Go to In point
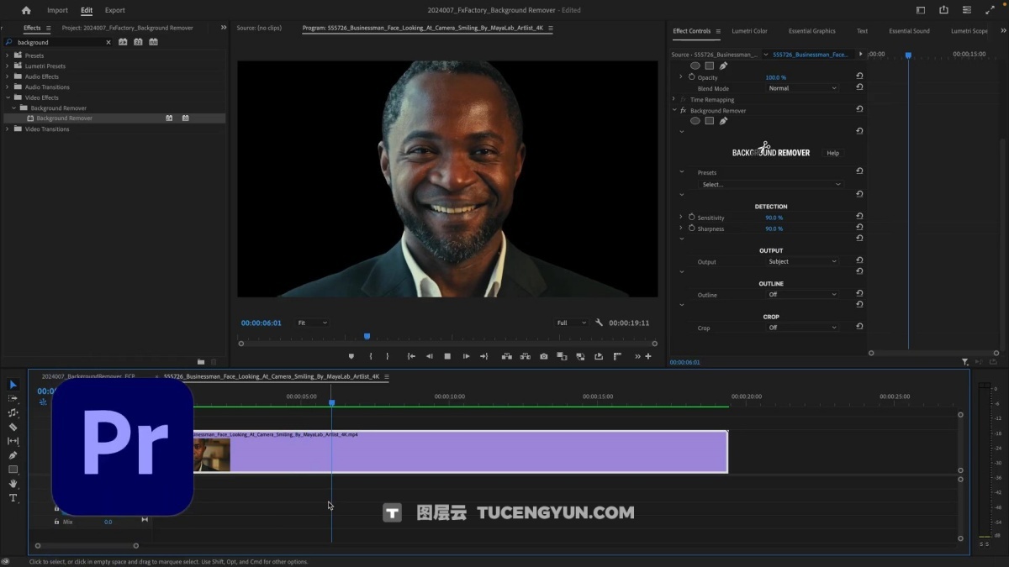Screen dimensions: 1009x567 411,356
